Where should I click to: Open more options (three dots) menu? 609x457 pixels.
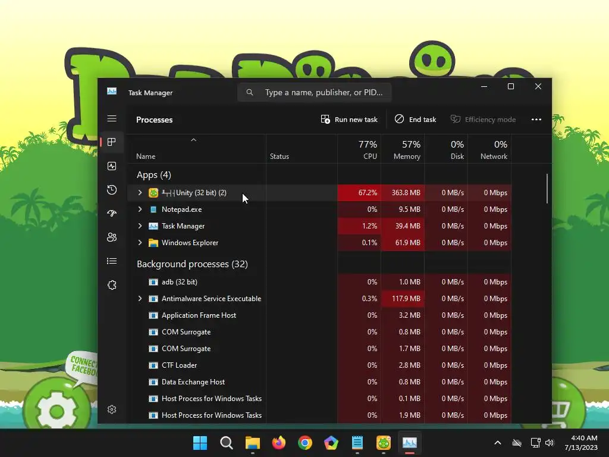point(536,119)
